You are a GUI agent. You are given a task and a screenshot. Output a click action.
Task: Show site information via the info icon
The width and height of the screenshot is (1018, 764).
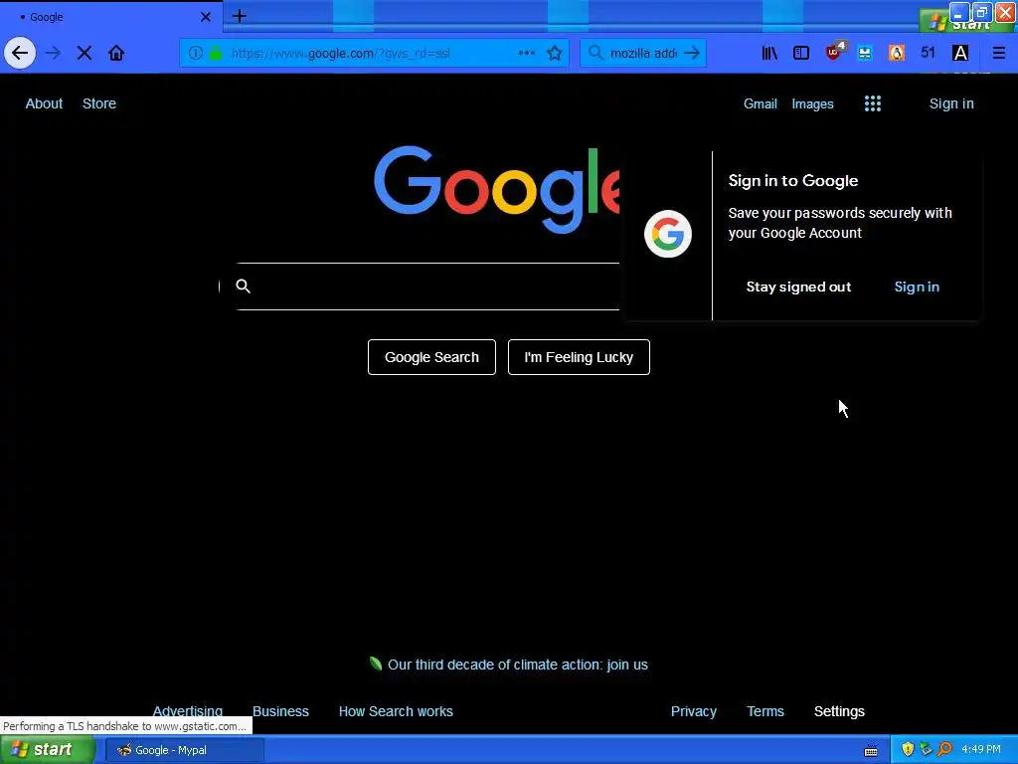[x=196, y=54]
